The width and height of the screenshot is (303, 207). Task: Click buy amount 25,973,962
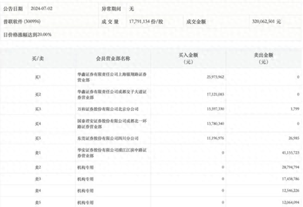point(215,77)
